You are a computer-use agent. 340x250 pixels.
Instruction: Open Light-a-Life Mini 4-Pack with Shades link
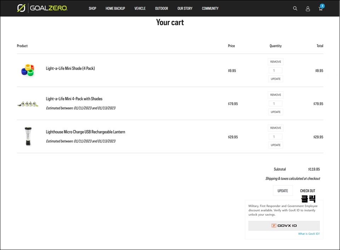tap(74, 99)
